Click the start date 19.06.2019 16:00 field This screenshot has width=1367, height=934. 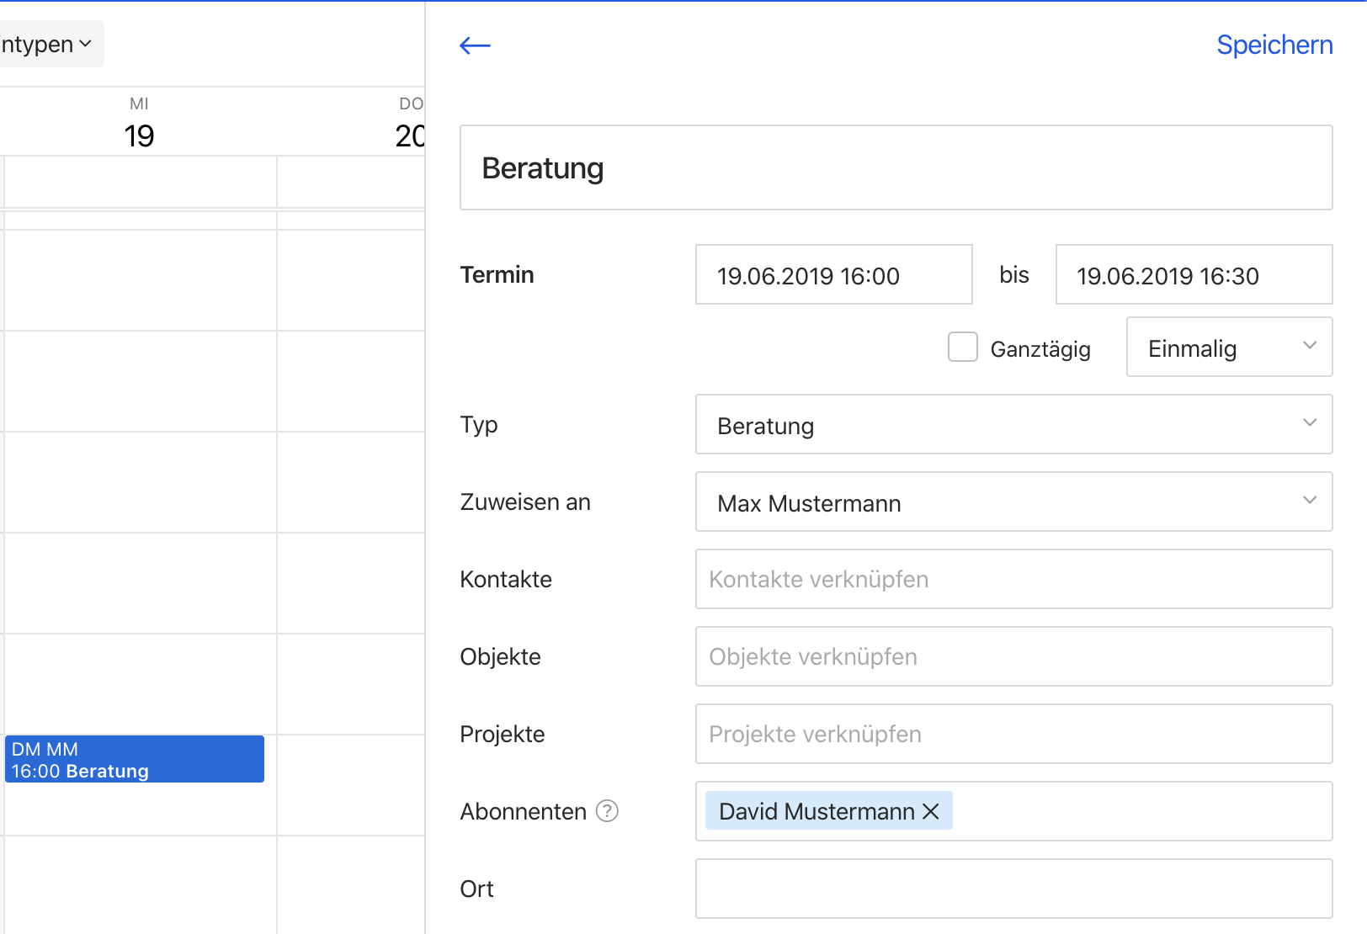pos(833,275)
